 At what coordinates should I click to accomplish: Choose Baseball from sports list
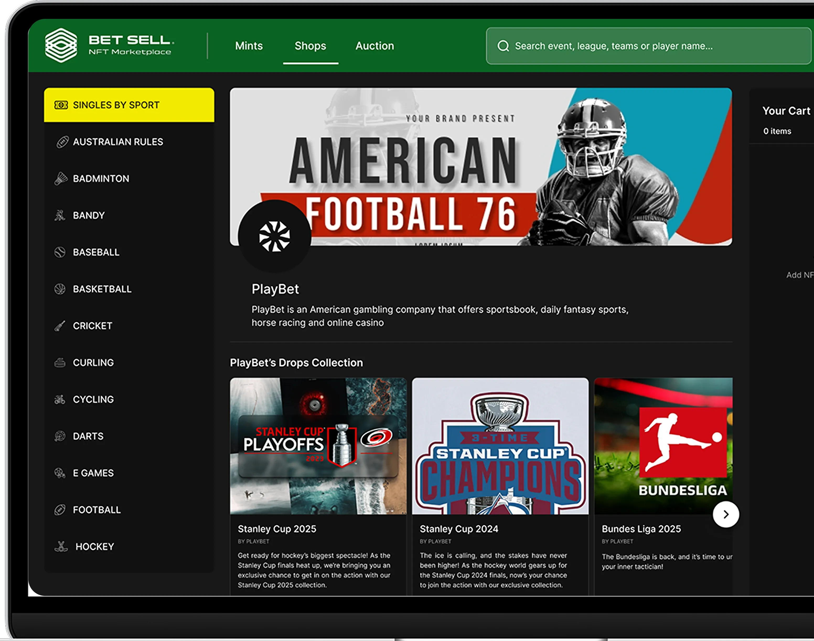129,252
